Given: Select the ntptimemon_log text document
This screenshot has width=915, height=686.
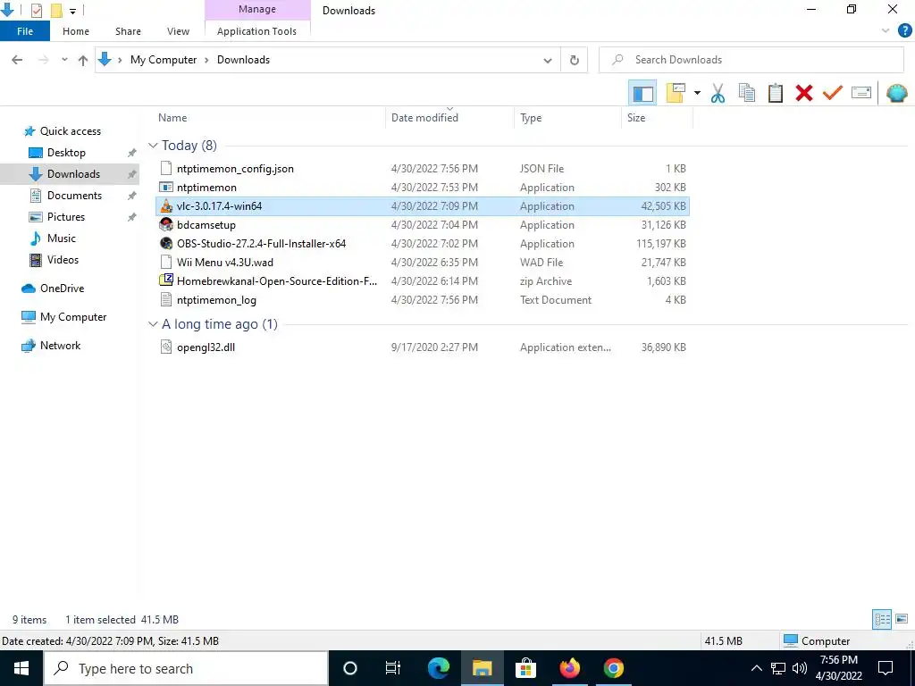Looking at the screenshot, I should pyautogui.click(x=423, y=300).
